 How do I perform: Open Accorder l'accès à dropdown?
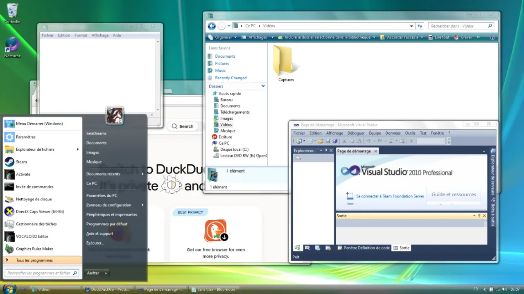[403, 37]
